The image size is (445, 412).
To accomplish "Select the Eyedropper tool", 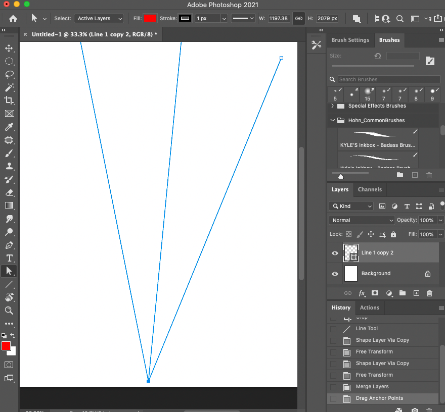I will [x=9, y=127].
